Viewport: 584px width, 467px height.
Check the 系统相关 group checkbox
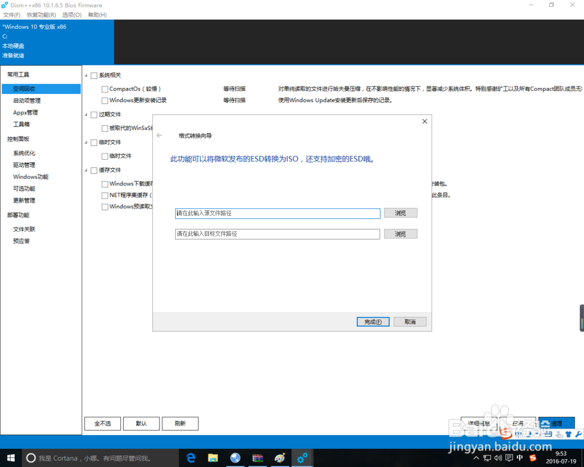coord(94,76)
